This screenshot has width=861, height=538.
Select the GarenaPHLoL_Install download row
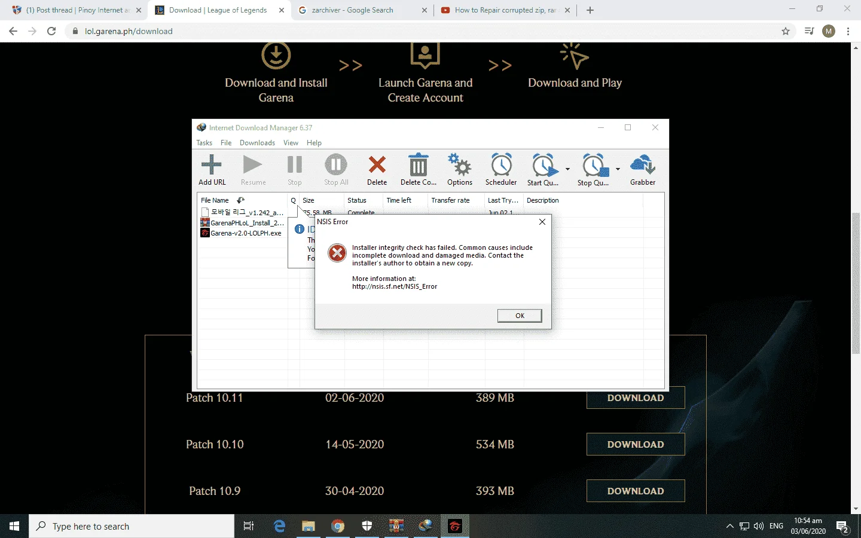coord(242,223)
